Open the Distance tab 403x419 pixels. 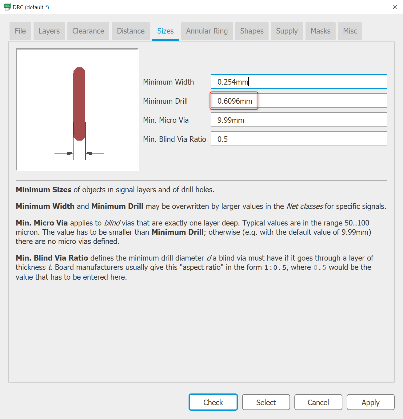tap(130, 31)
